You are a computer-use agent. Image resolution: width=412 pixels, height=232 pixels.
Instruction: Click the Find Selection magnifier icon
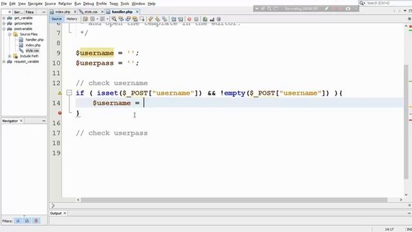point(114,19)
